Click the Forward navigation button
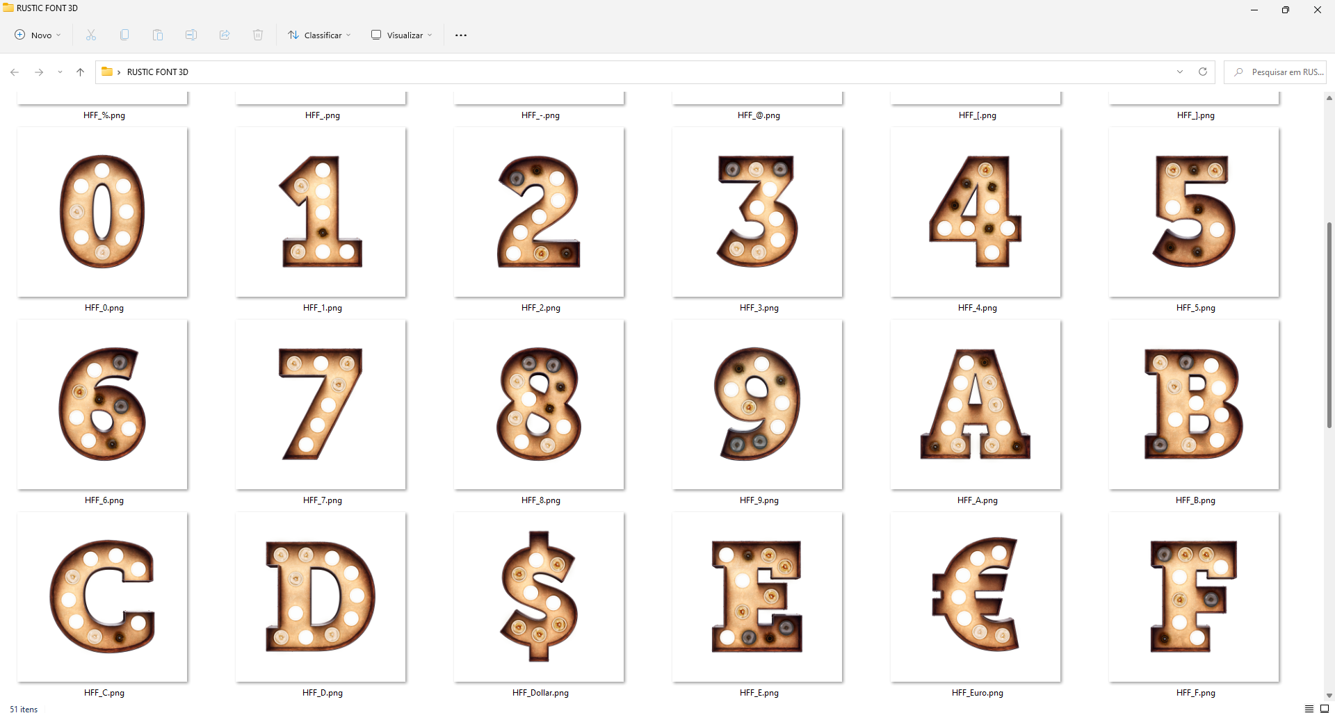 pos(39,72)
